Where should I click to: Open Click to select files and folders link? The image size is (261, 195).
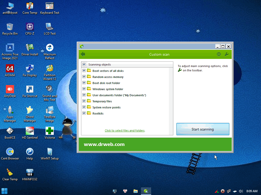tap(125, 131)
